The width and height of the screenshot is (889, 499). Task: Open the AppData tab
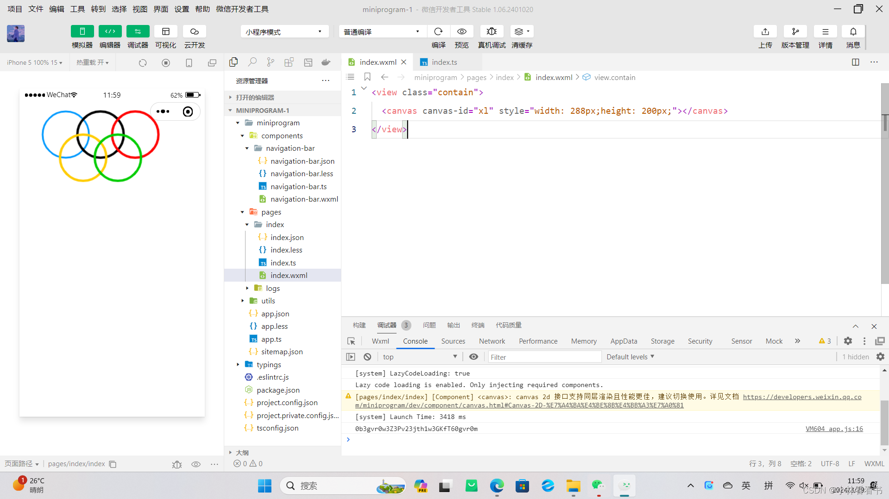click(x=624, y=341)
